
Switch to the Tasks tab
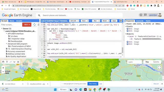(x=148, y=21)
